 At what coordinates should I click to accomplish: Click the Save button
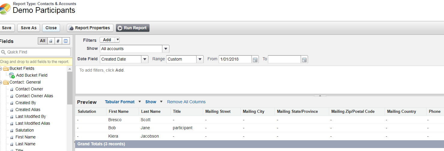click(7, 28)
